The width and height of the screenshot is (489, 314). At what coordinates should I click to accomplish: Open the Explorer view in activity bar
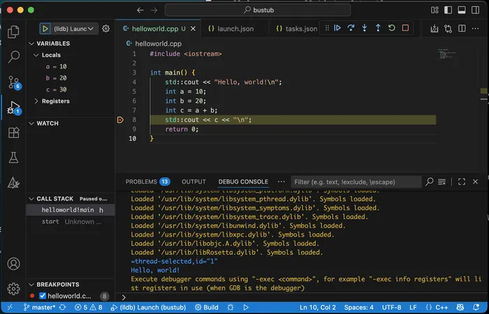[13, 32]
